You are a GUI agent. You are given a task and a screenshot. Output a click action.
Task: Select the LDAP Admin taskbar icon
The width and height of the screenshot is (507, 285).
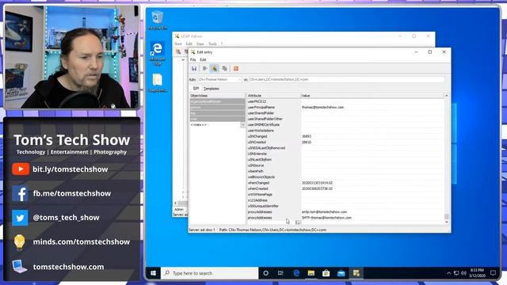point(356,273)
